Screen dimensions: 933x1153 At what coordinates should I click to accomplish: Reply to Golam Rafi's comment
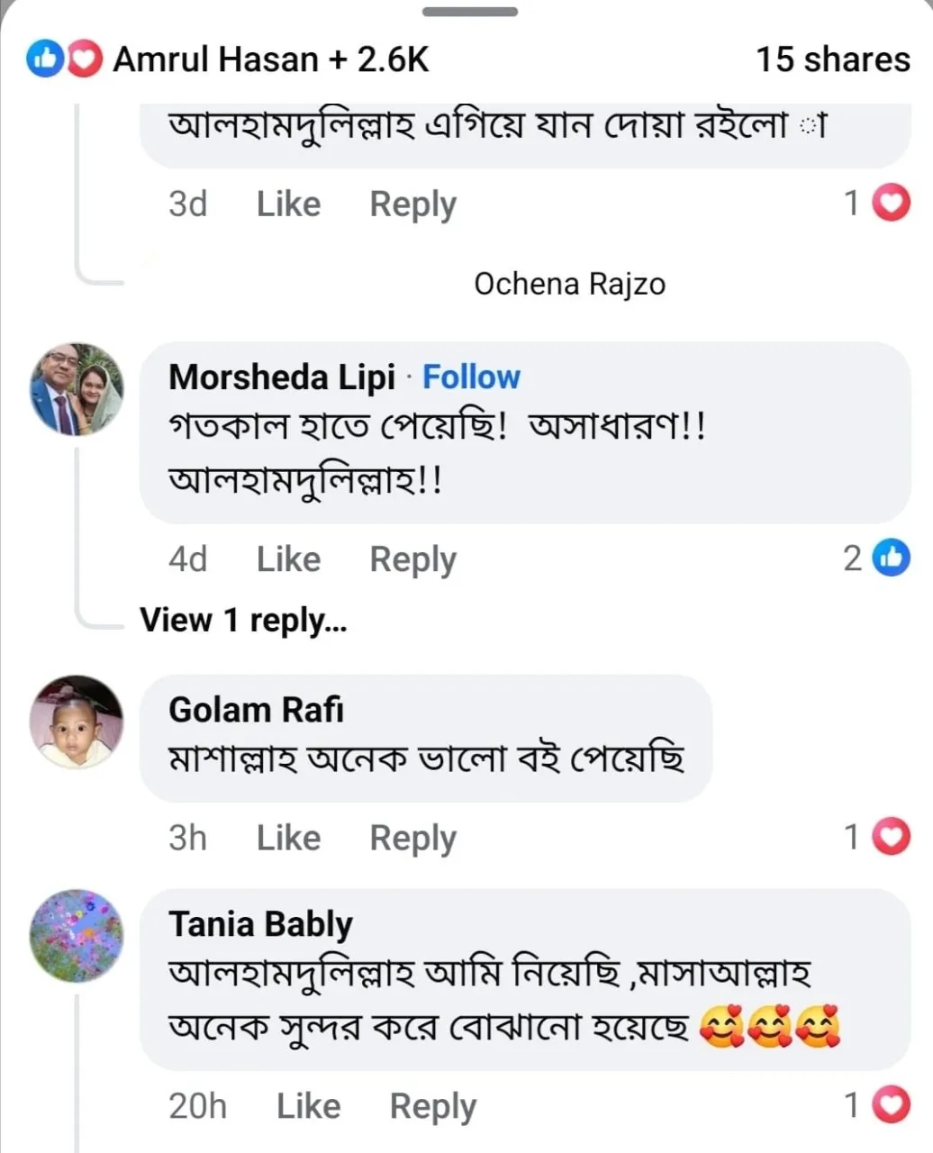(x=412, y=838)
